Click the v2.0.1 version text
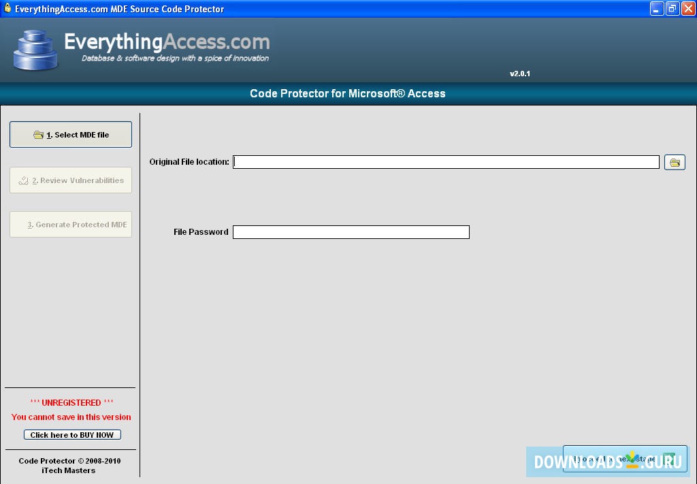This screenshot has width=697, height=484. pyautogui.click(x=519, y=74)
